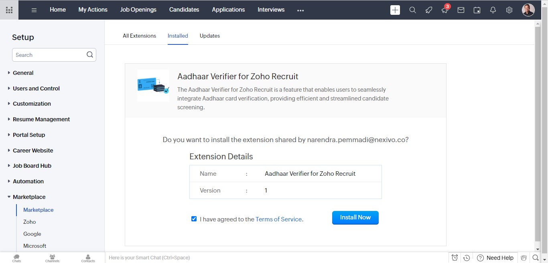548x263 pixels.
Task: Select Marketplace sub-item in sidebar
Action: click(39, 210)
